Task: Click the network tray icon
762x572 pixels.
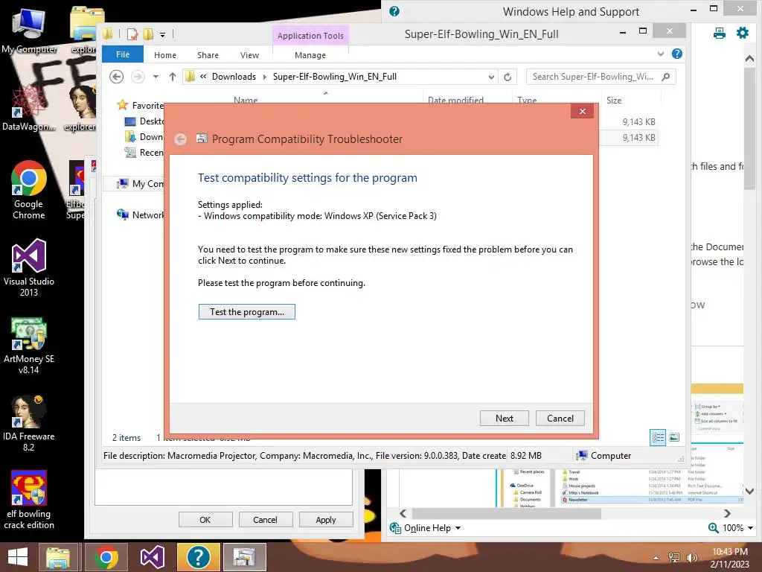Action: 674,558
